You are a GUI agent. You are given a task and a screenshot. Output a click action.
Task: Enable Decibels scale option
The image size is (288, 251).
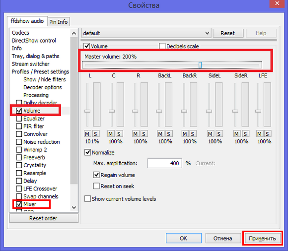162,46
